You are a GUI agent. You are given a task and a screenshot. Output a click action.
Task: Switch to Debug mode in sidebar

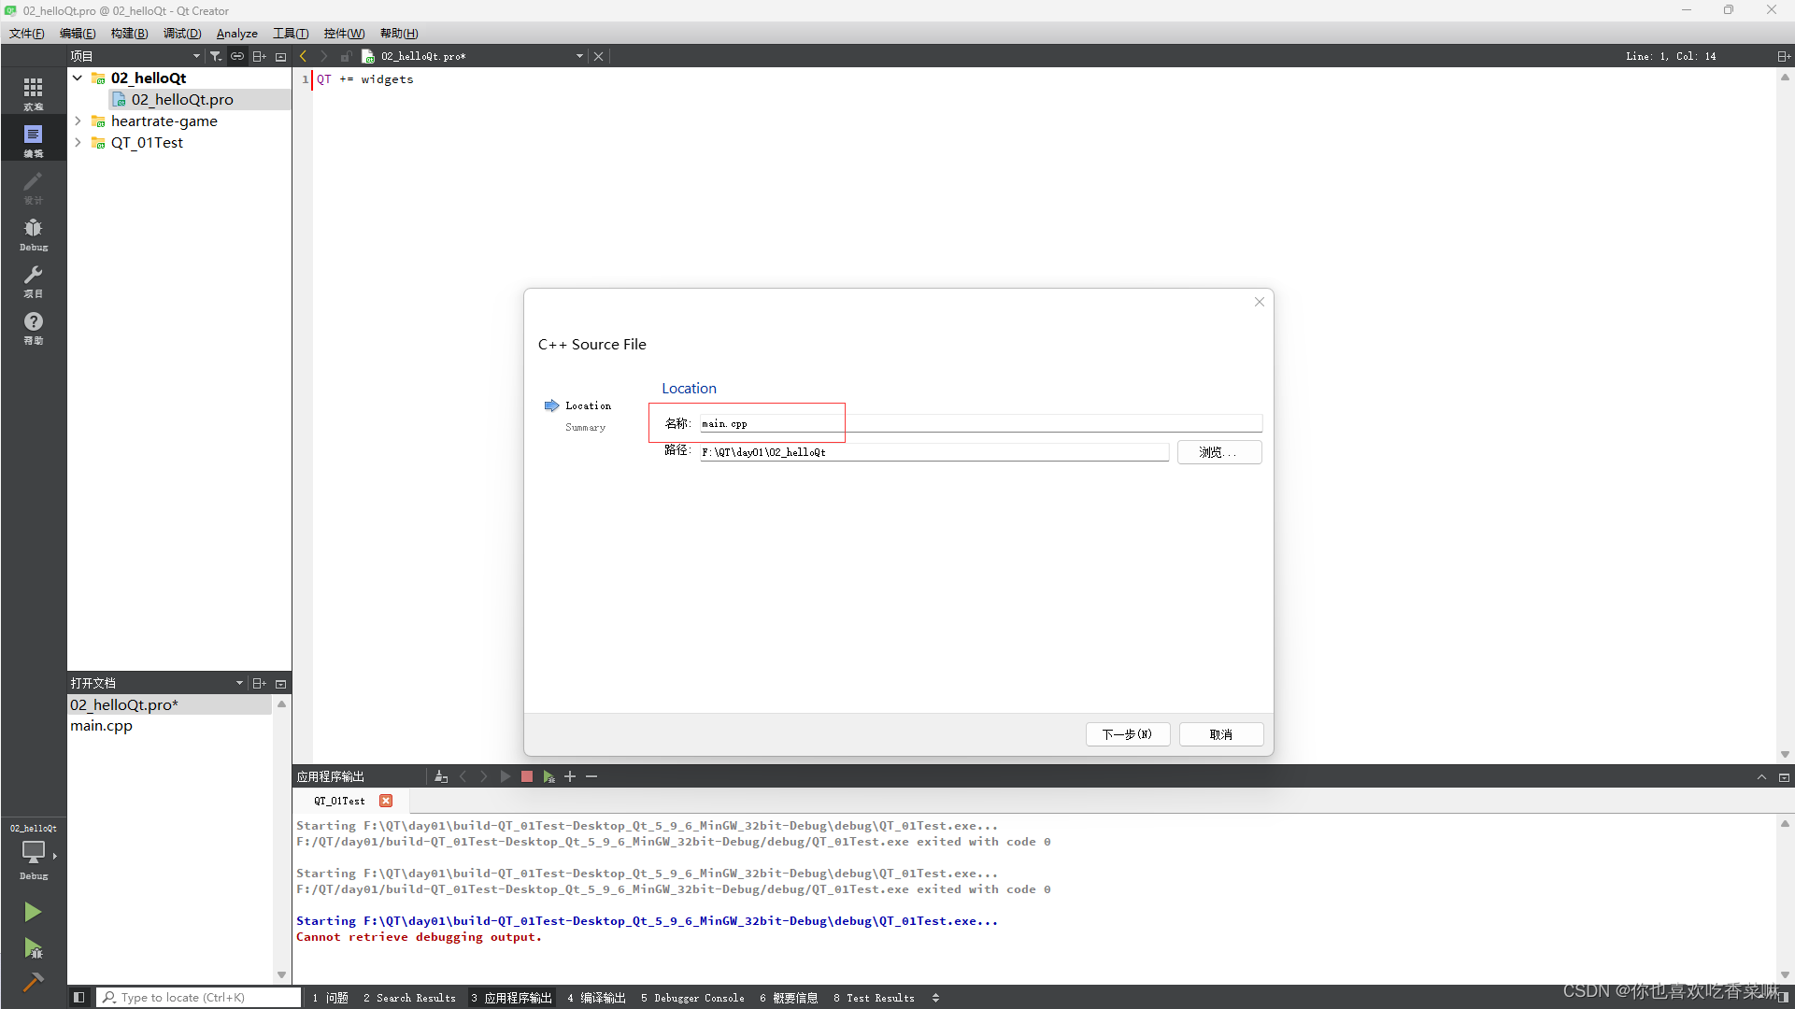click(33, 234)
